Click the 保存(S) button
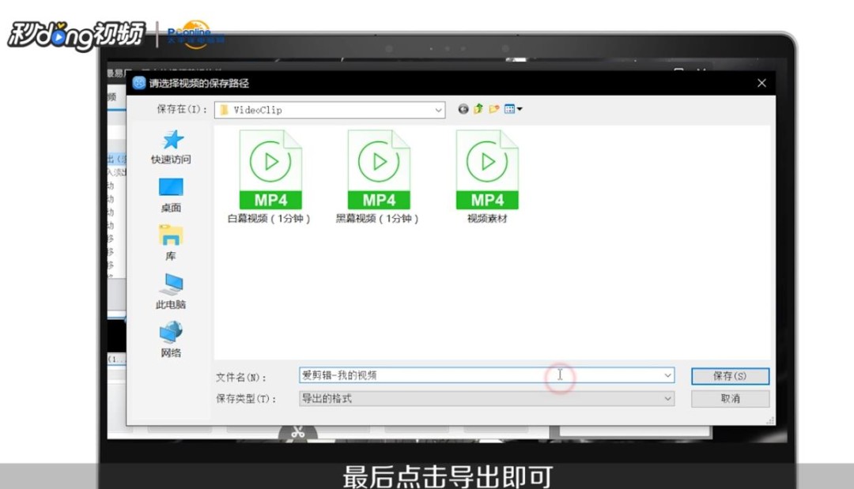854x489 pixels. point(730,376)
